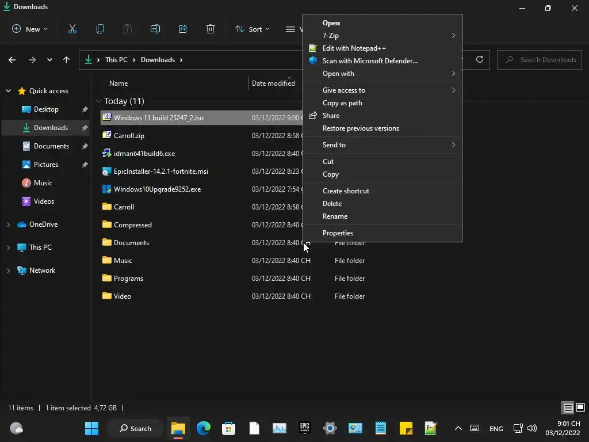Collapse the Quick access tree
589x442 pixels.
(8, 90)
